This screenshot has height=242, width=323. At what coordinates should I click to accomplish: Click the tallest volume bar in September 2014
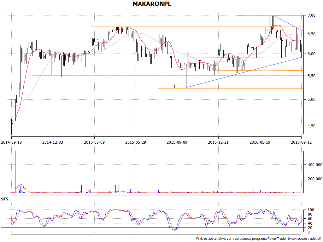(x=15, y=172)
